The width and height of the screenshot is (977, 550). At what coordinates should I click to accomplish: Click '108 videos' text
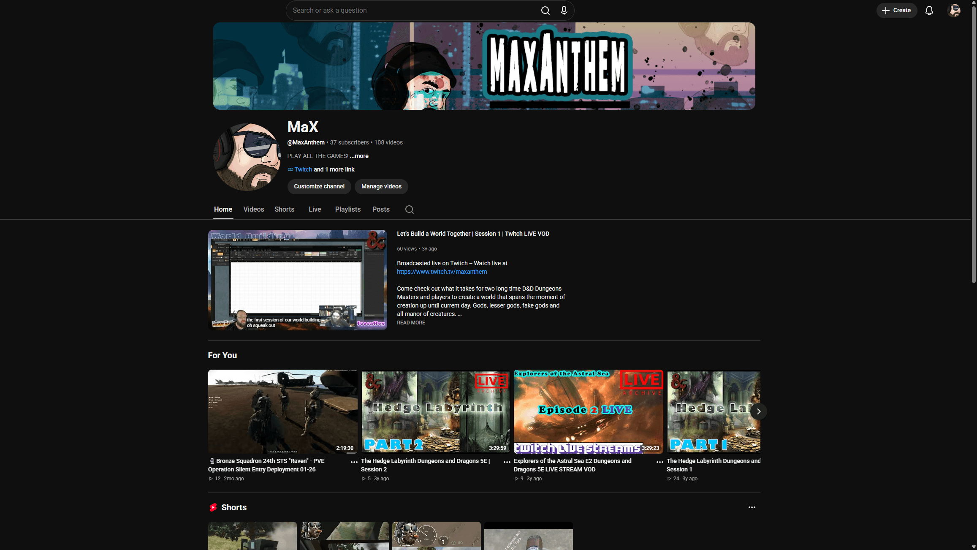point(388,142)
